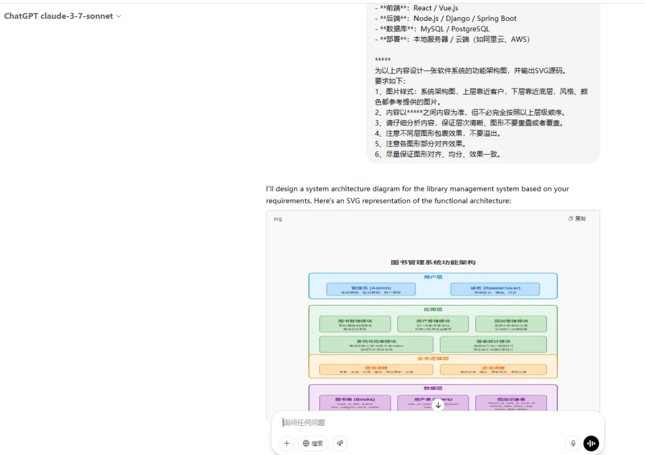Image resolution: width=645 pixels, height=455 pixels.
Task: Click requirement 1 about 图片样式
Action: [481, 97]
